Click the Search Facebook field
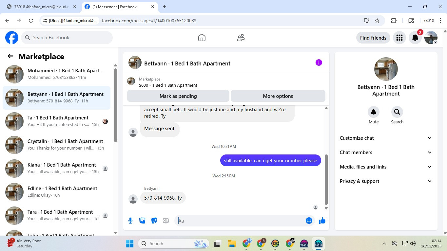Image resolution: width=447 pixels, height=251 pixels. tap(67, 38)
